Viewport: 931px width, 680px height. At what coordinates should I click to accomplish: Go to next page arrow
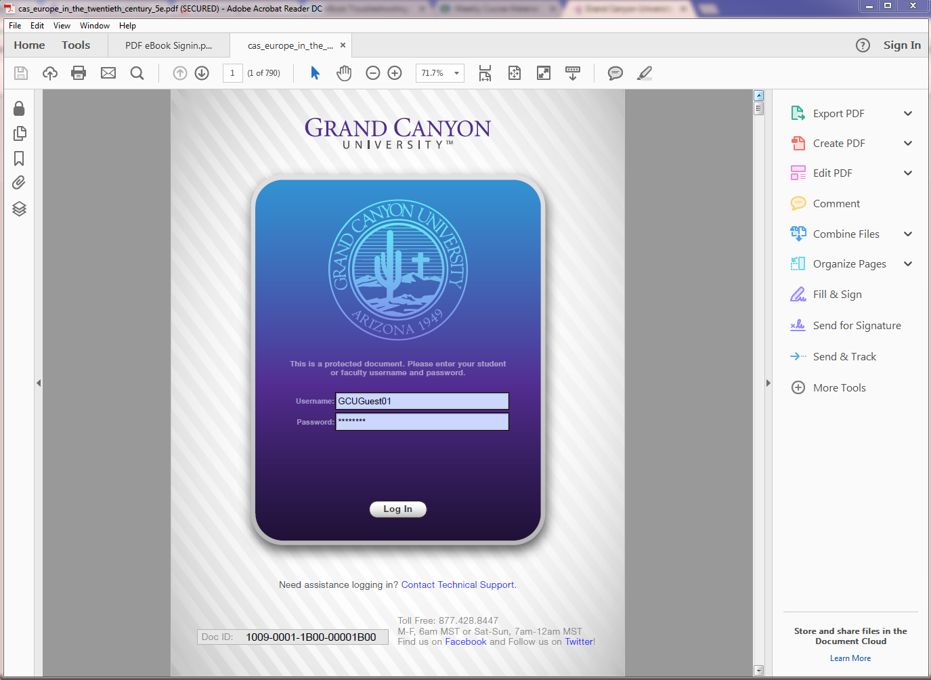point(202,73)
